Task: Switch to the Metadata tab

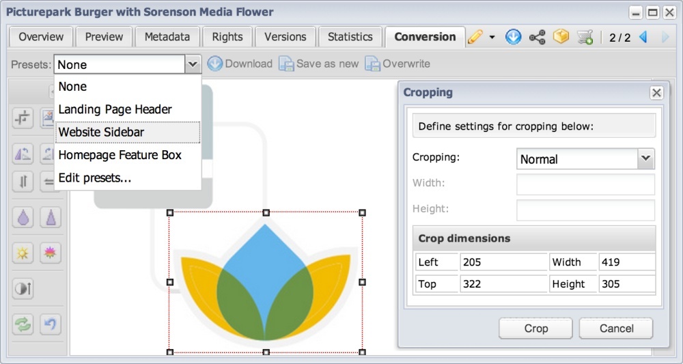Action: coord(167,37)
